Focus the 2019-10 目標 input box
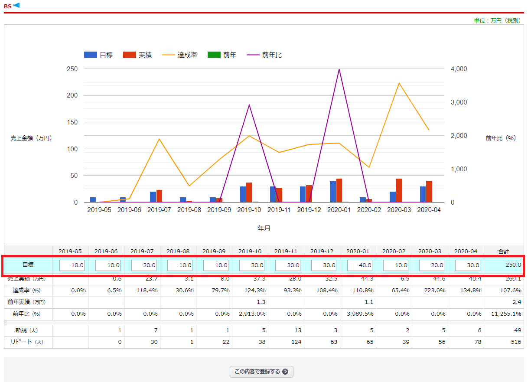This screenshot has height=382, width=531. click(x=252, y=265)
